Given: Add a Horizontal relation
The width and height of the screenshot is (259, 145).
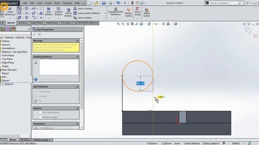Looking at the screenshot, I should 45,91.
